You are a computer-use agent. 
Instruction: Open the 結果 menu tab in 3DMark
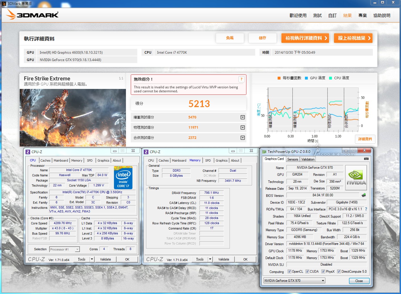click(x=347, y=15)
